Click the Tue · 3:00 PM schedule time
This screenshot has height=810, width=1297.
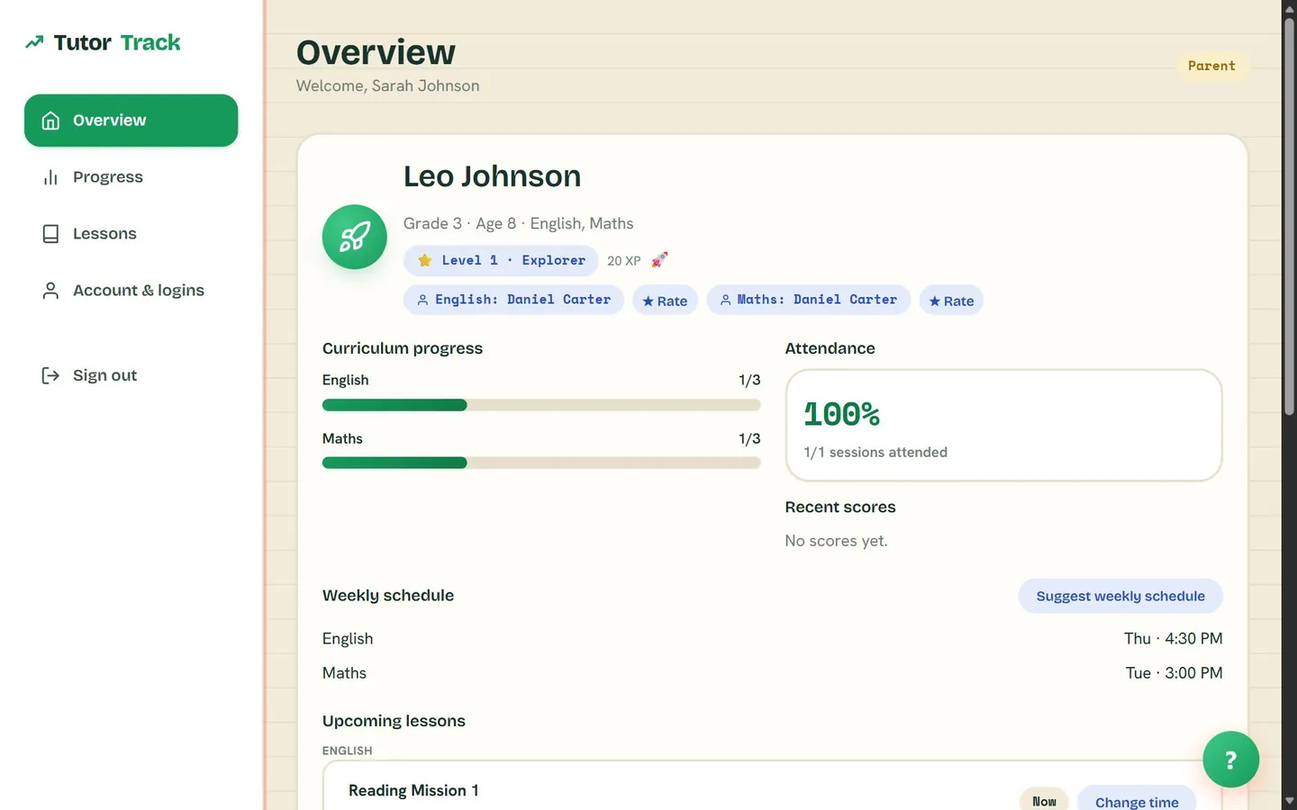coord(1174,672)
